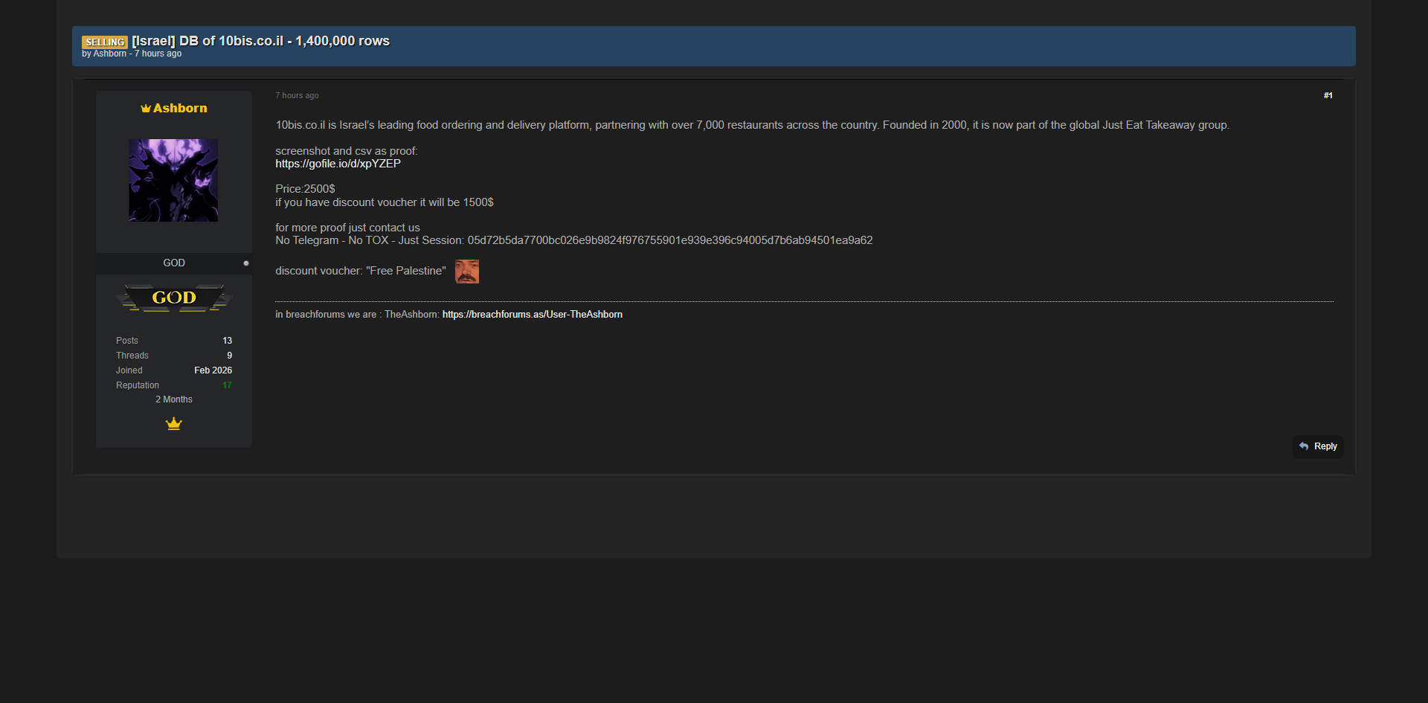Open the breachforums TheAshborn profile link
Screen dimensions: 1428x703
tap(532, 315)
